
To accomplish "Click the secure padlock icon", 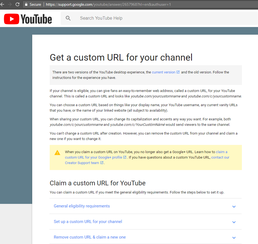I will point(26,4).
